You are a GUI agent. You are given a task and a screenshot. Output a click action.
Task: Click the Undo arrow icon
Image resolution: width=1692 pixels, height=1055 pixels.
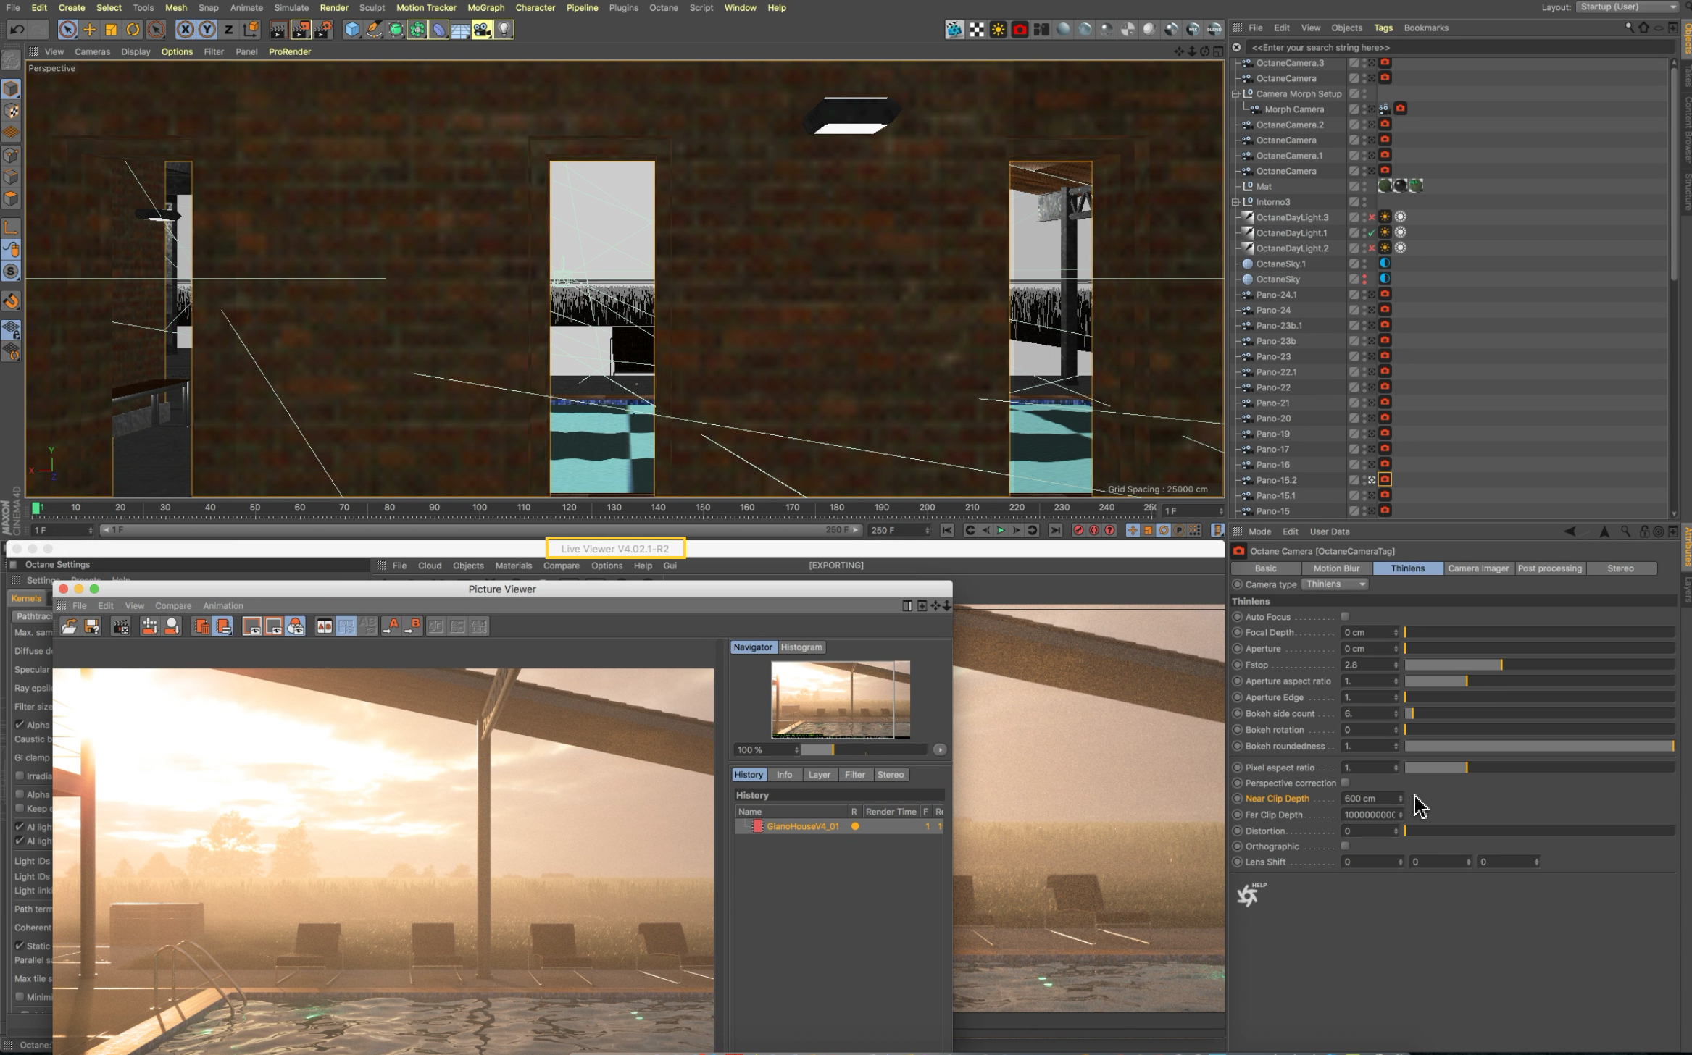coord(17,30)
